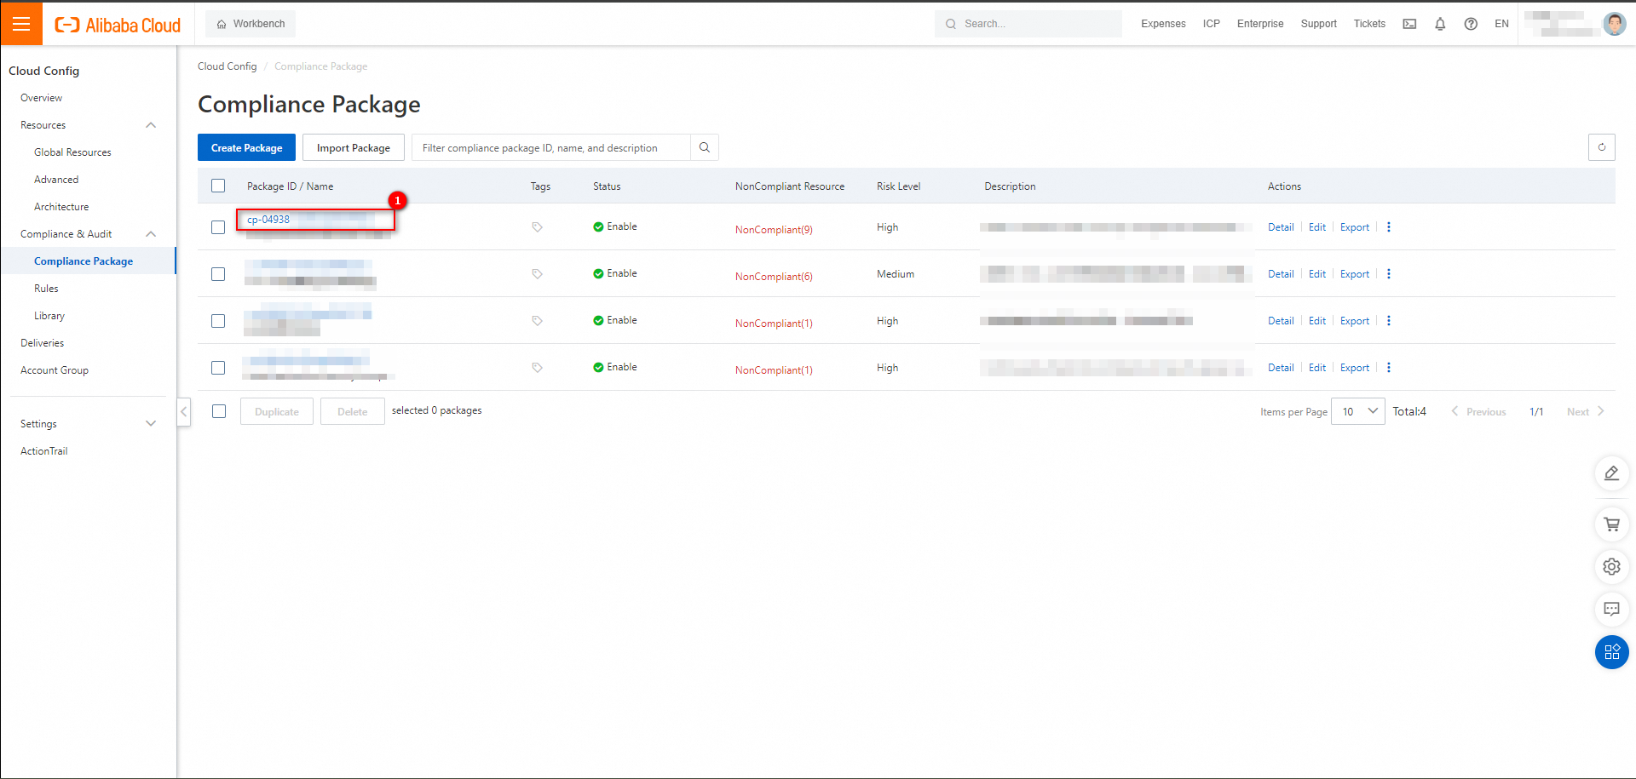Viewport: 1636px width, 779px height.
Task: Check the cp-04938 package checkbox
Action: click(218, 227)
